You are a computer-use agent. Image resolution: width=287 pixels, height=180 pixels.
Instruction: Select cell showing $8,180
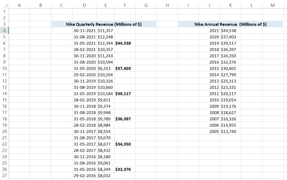tap(106, 157)
